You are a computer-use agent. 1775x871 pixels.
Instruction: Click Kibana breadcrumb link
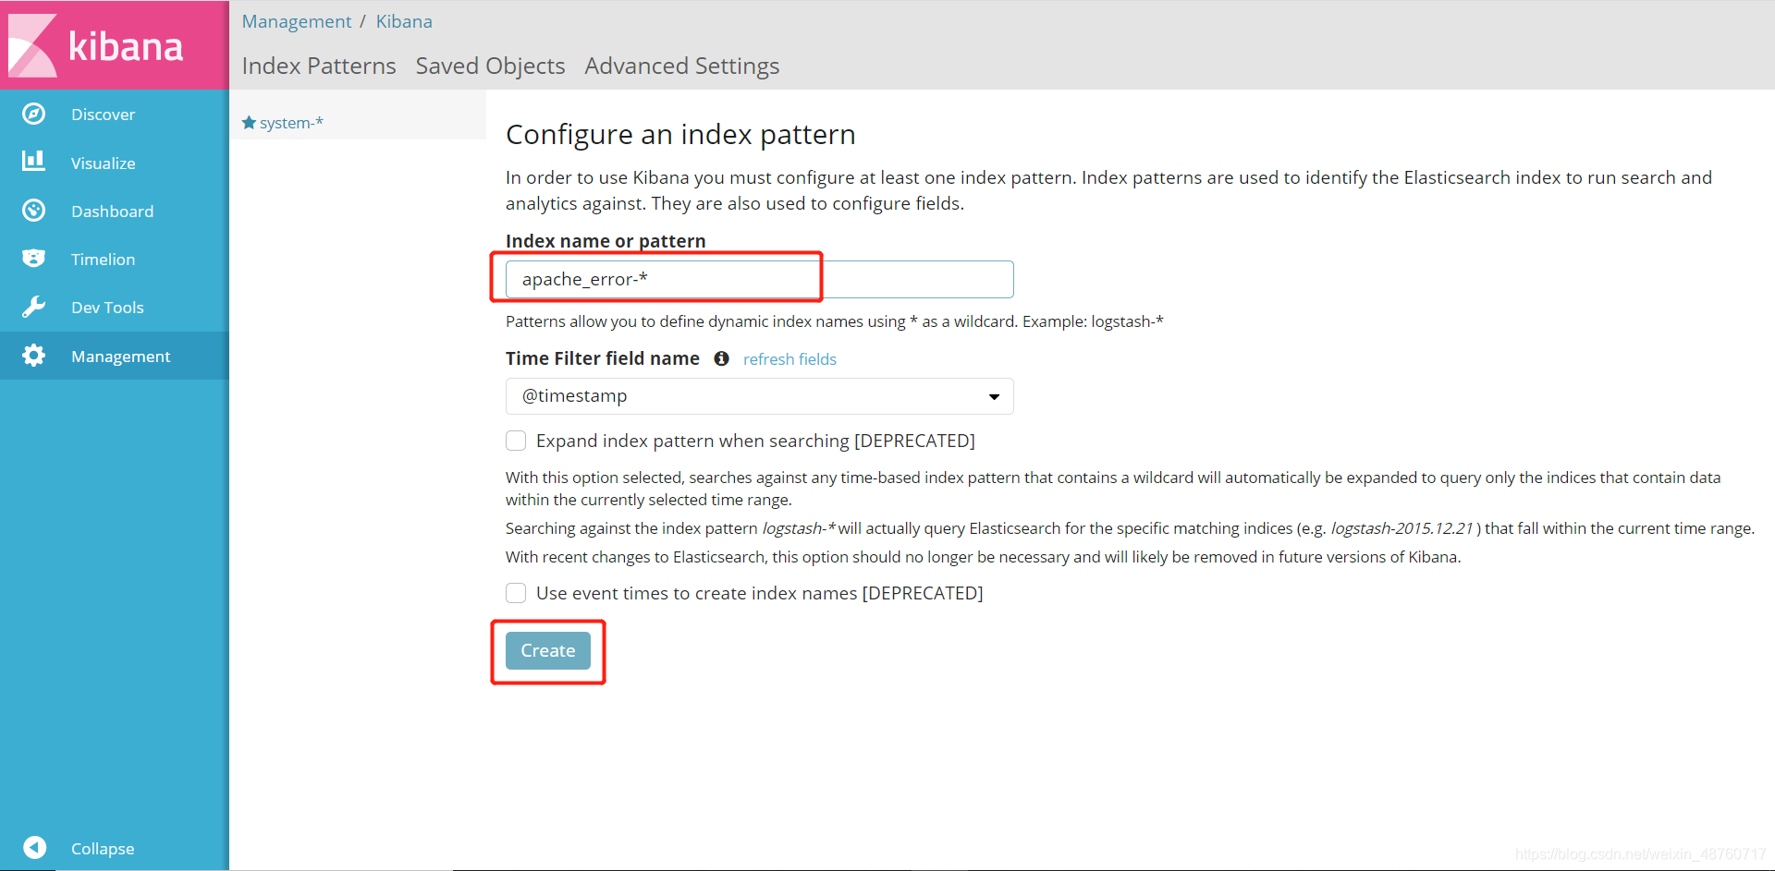pos(404,21)
